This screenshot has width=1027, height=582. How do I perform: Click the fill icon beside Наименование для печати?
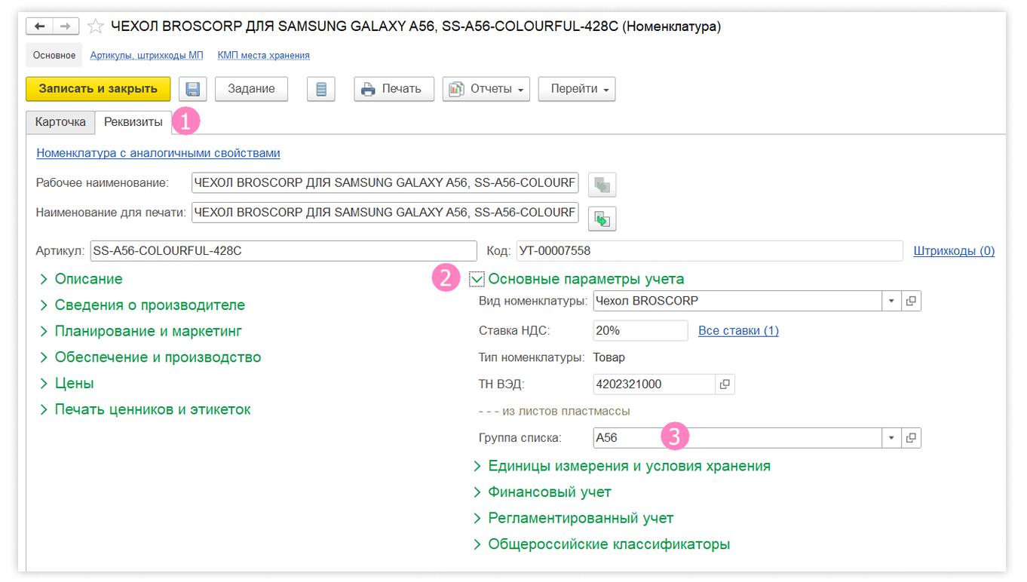(602, 218)
